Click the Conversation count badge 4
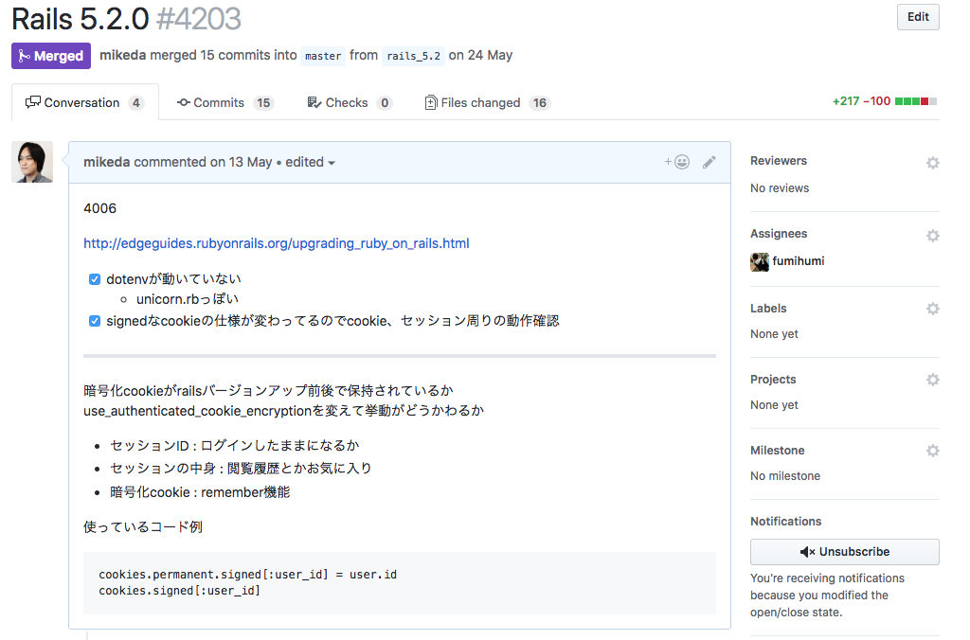The image size is (970, 640). 136,102
